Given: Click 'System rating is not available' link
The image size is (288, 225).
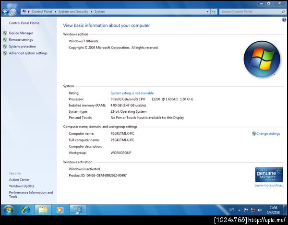Looking at the screenshot, I should tap(132, 93).
